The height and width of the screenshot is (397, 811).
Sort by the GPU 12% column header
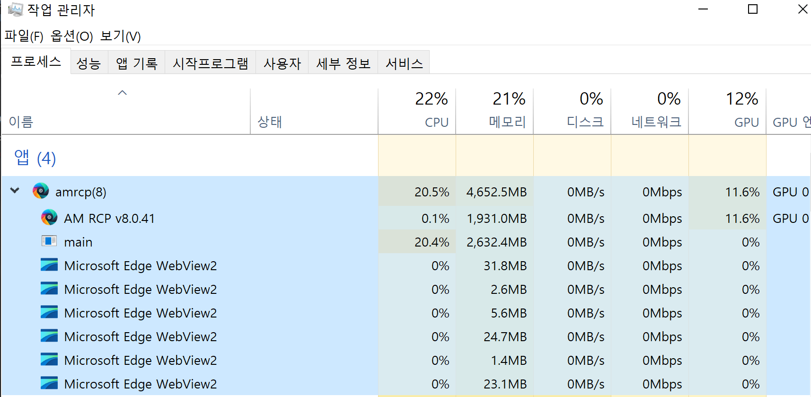(727, 111)
